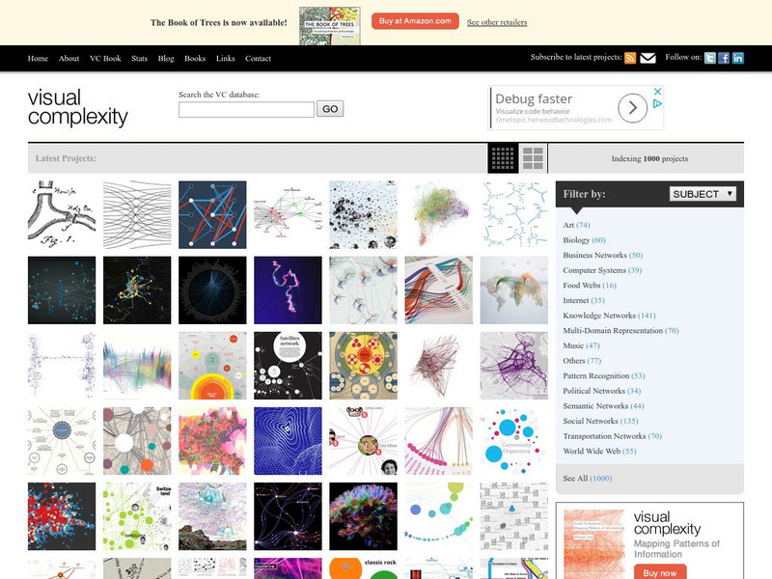This screenshot has width=772, height=579.
Task: Go to the Stats page
Action: [x=139, y=58]
